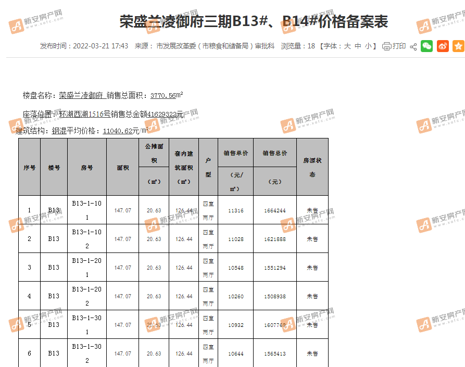Screen dimensions: 465x367
Task: Select the total price 1621888
Action: (275, 239)
